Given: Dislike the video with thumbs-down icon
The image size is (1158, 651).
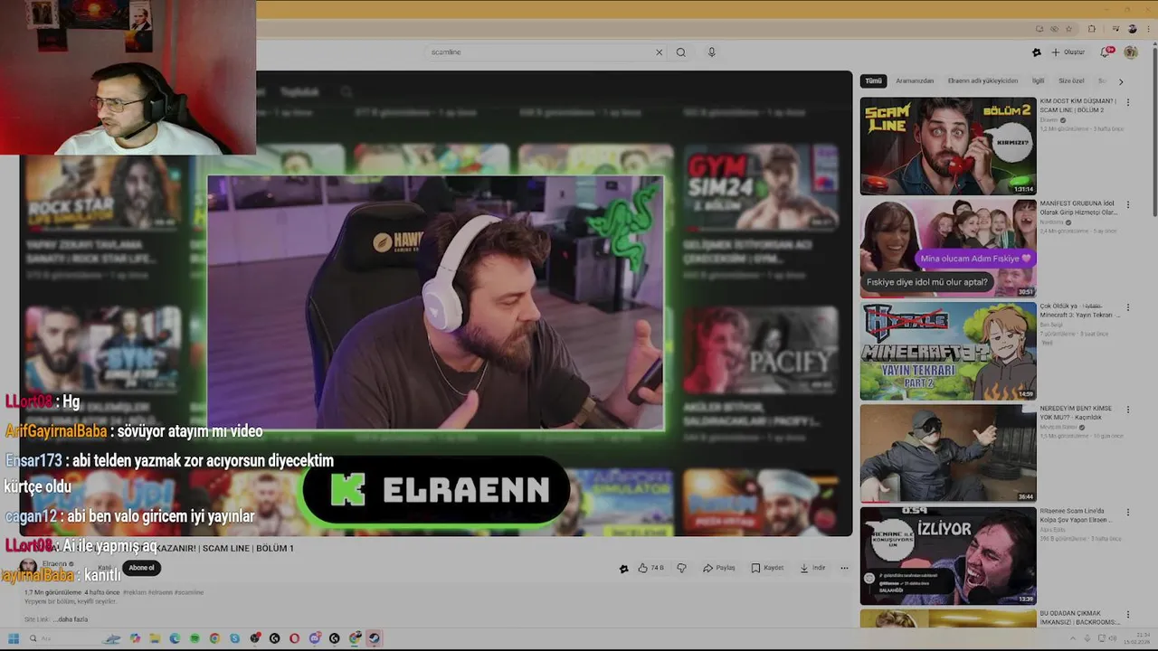Looking at the screenshot, I should coord(681,568).
